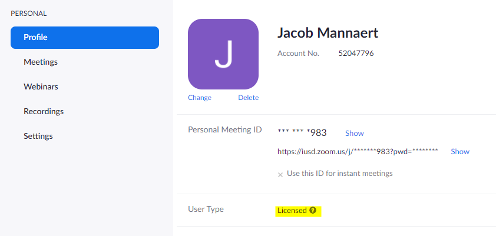Go to Meetings in the sidebar

pos(41,62)
